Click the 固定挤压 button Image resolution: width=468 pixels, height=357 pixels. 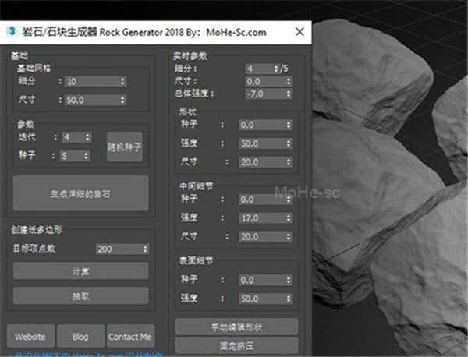[236, 345]
